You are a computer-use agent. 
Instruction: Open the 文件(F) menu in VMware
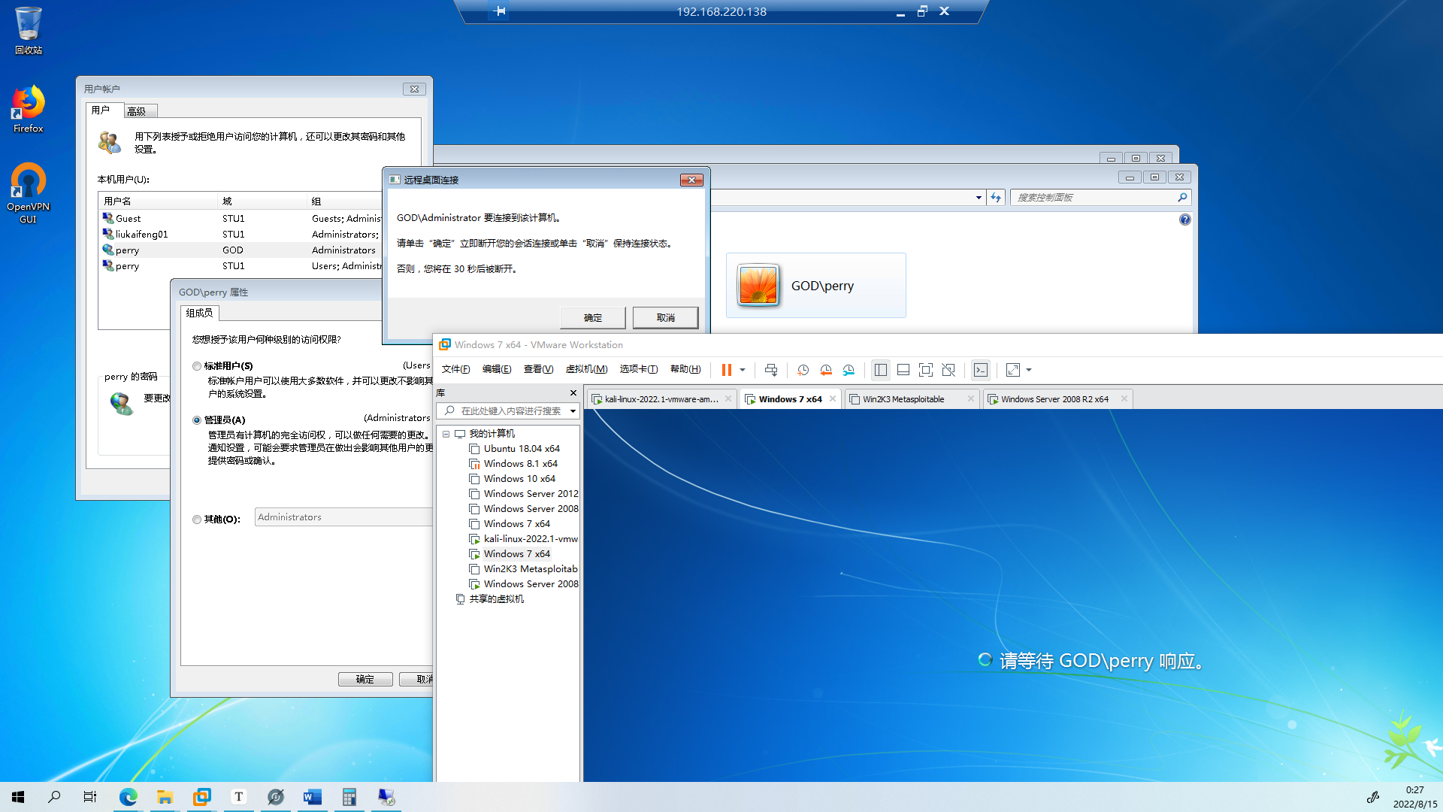tap(455, 369)
